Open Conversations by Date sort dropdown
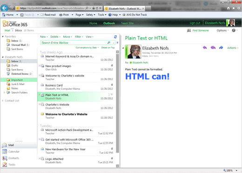The height and width of the screenshot is (173, 242). 87,47
